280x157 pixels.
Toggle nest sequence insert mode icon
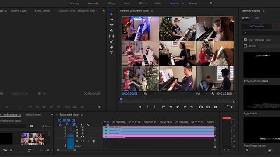60,125
